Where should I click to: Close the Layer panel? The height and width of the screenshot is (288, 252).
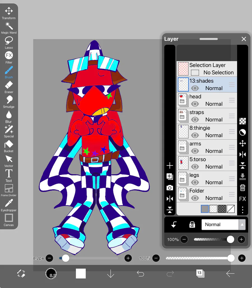click(244, 39)
